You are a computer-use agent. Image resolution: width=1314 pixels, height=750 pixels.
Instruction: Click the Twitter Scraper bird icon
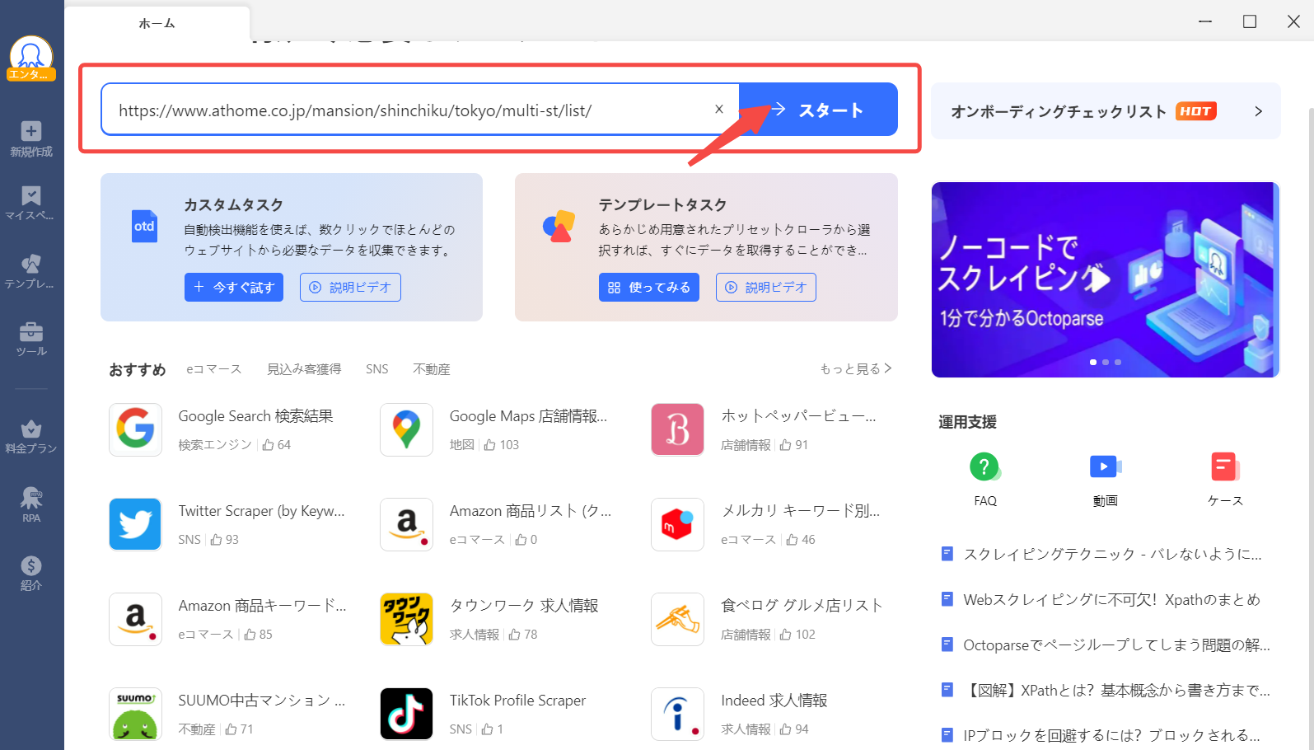point(135,524)
